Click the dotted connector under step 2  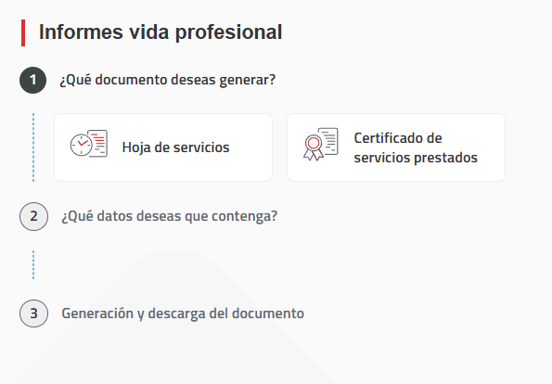point(33,264)
